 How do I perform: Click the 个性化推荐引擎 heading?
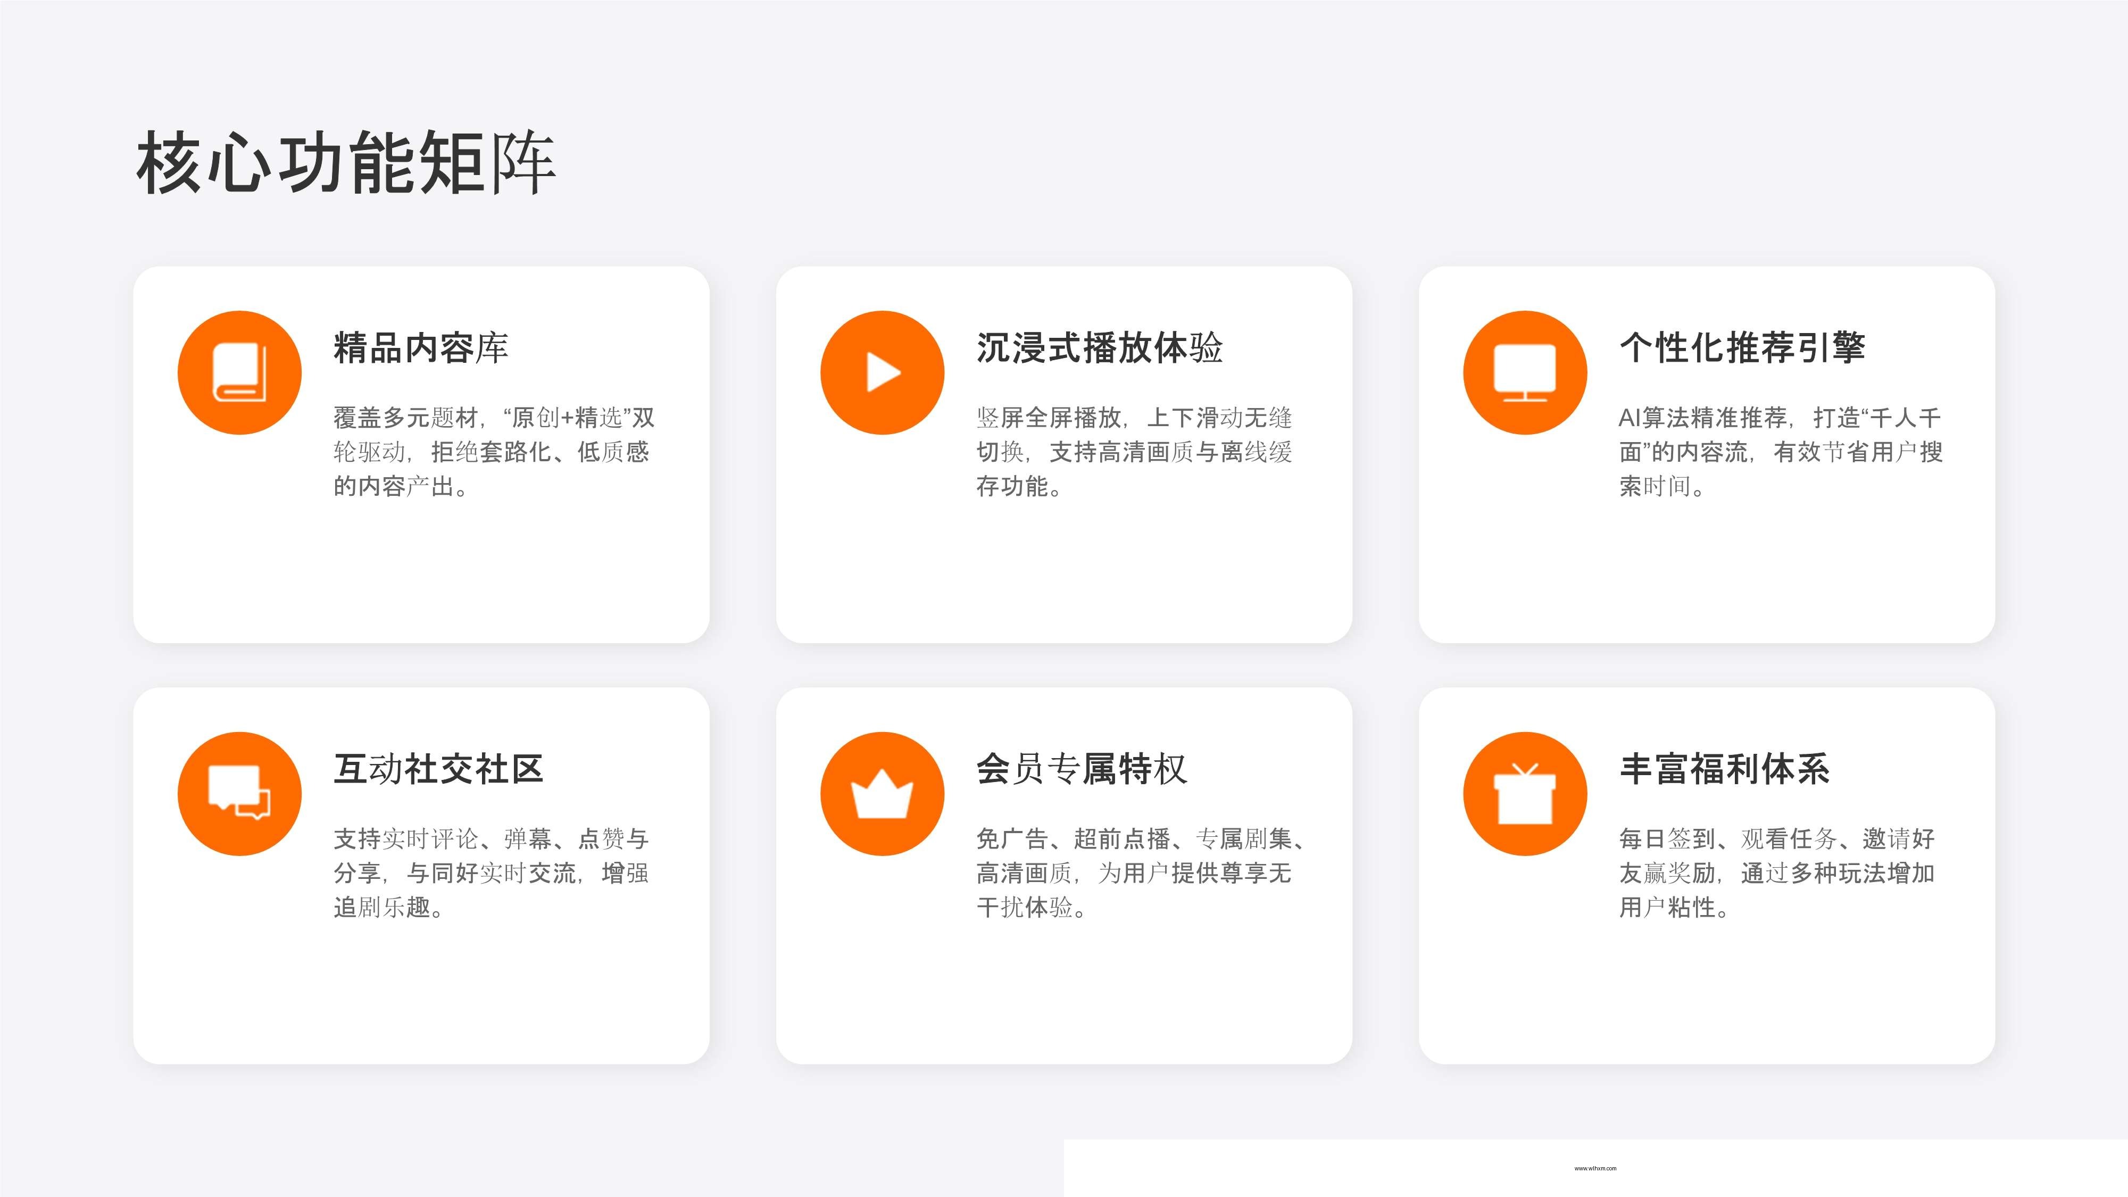pyautogui.click(x=1742, y=348)
